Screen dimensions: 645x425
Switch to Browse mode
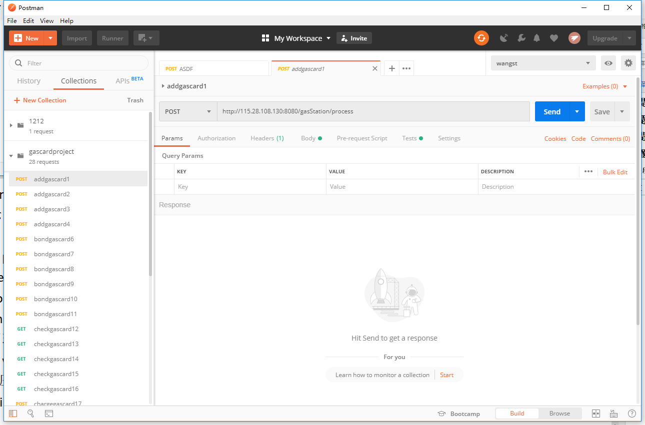pos(559,414)
